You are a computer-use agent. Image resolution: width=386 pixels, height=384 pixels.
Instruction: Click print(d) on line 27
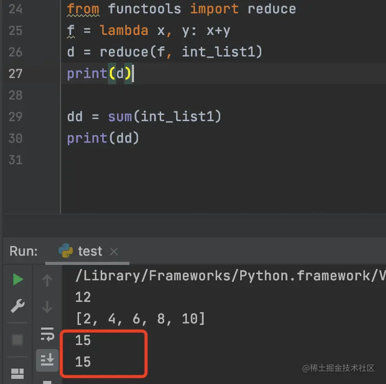click(99, 73)
